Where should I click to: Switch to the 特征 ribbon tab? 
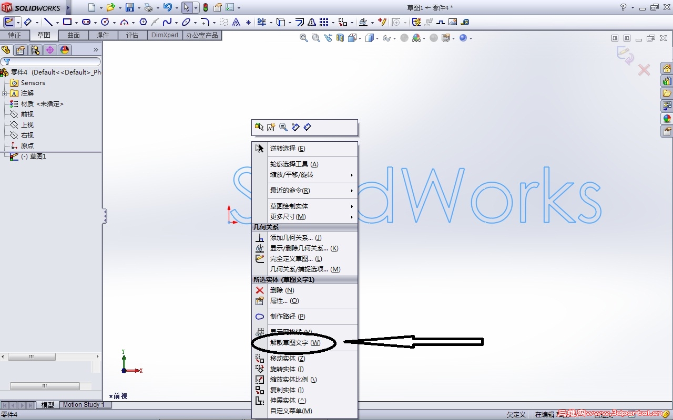click(x=15, y=35)
